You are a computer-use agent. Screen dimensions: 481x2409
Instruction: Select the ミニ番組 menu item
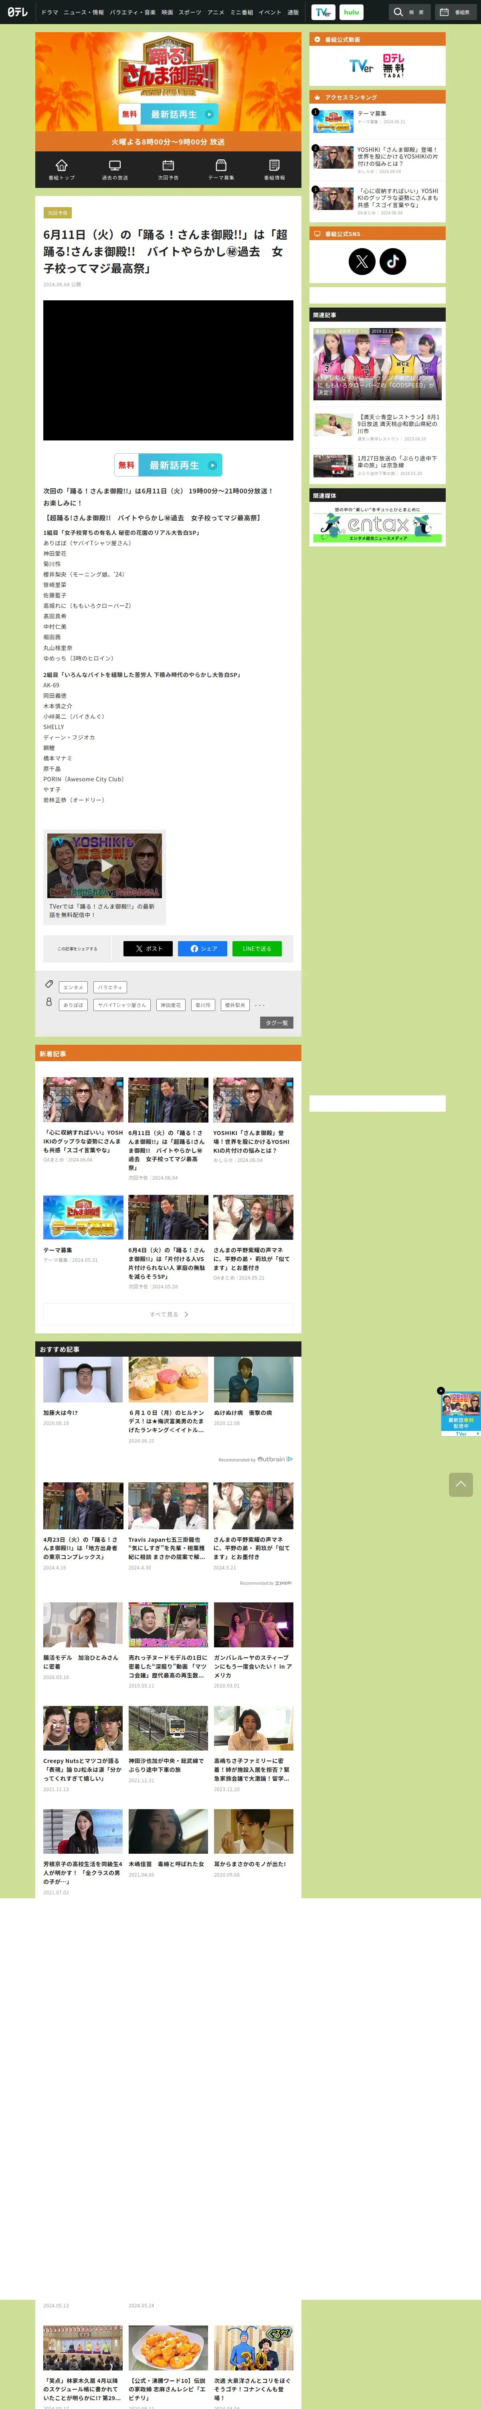(242, 12)
